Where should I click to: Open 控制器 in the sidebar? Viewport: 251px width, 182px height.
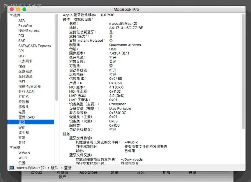23,102
